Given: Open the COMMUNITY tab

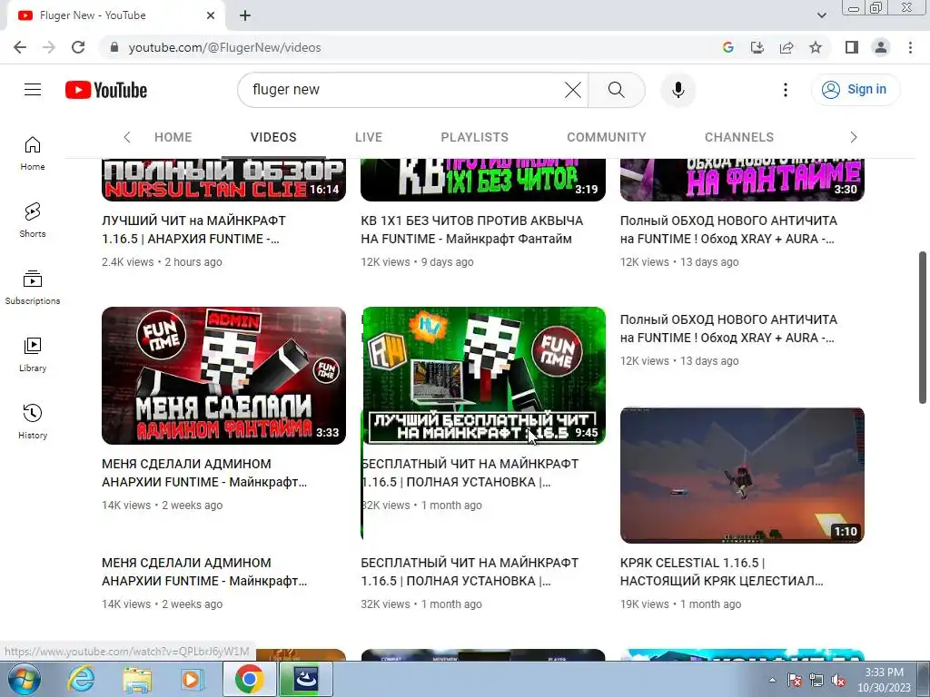Looking at the screenshot, I should (x=606, y=137).
